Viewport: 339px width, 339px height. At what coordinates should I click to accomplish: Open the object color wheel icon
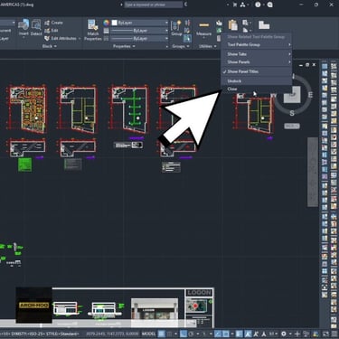coord(106,23)
